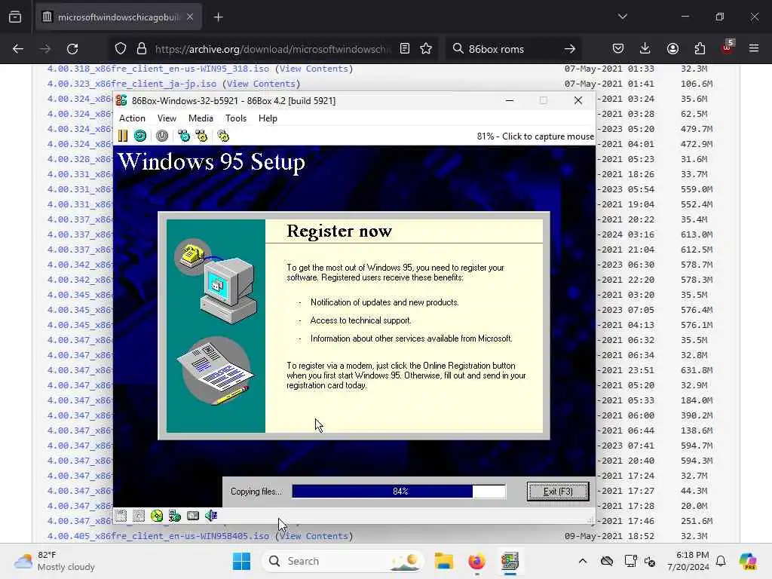Image resolution: width=772 pixels, height=579 pixels.
Task: Click the taskbar Search box
Action: (343, 561)
